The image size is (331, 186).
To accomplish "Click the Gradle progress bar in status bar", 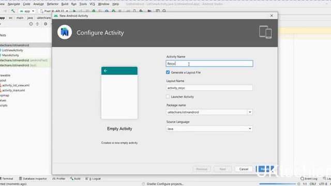I will tap(277, 184).
